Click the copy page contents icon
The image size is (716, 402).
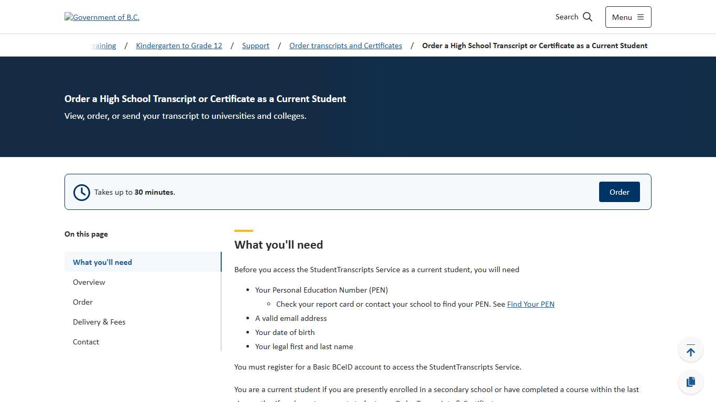pyautogui.click(x=690, y=382)
